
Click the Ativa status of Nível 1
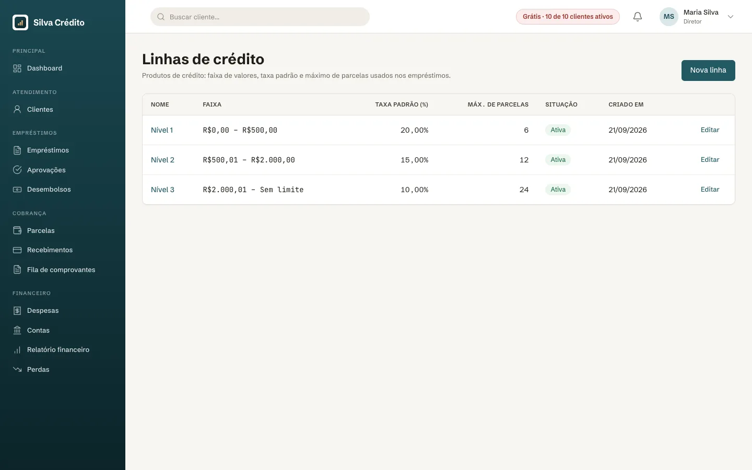(x=558, y=130)
